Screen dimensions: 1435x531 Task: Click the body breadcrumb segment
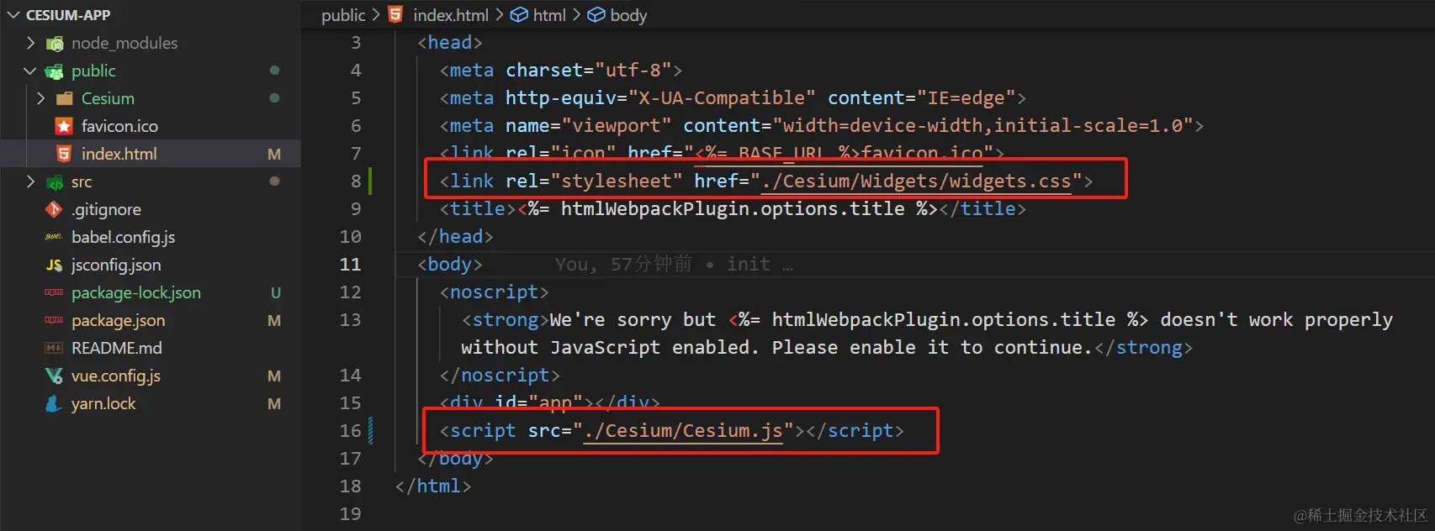[628, 15]
